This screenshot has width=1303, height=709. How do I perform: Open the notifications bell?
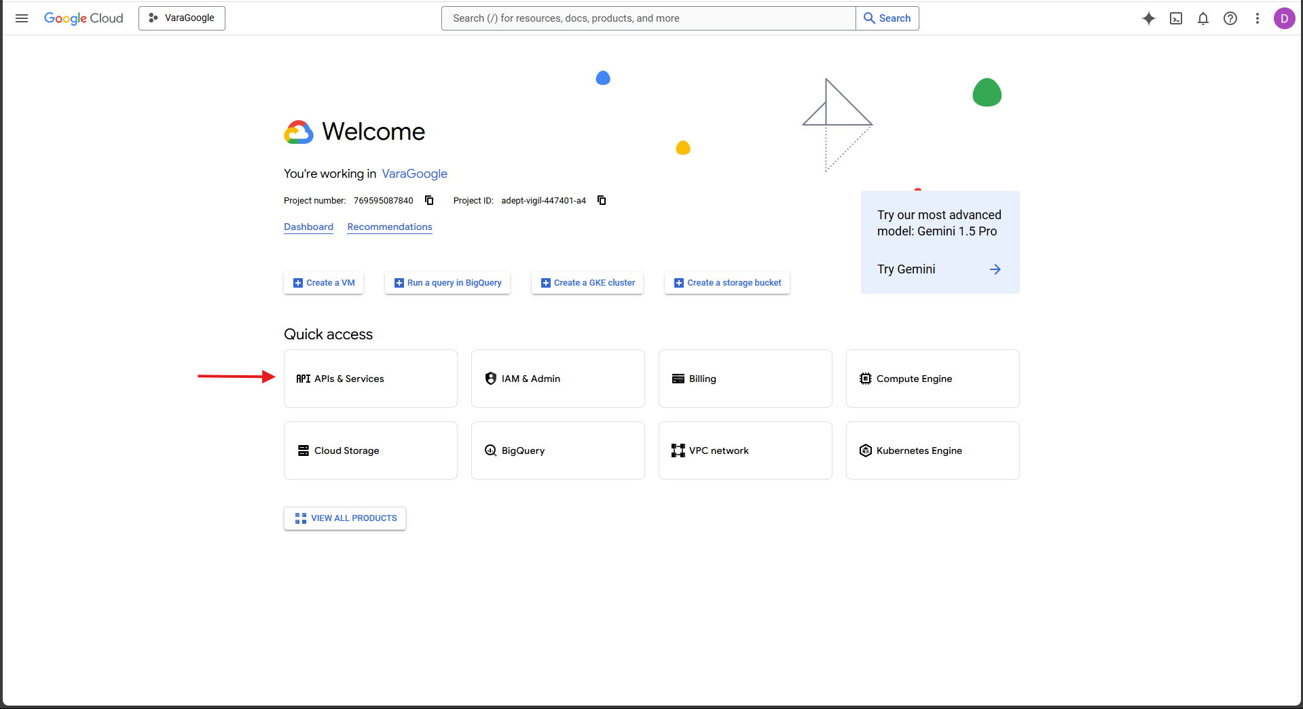1203,18
